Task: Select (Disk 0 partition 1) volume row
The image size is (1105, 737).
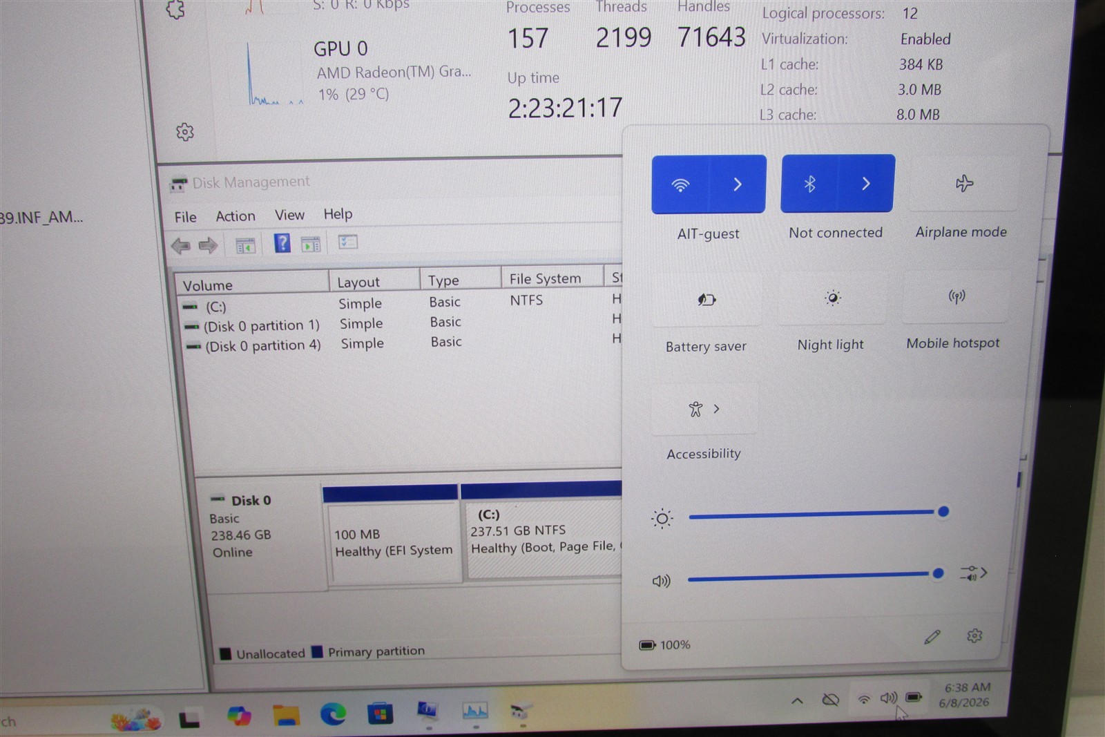Action: tap(401, 323)
